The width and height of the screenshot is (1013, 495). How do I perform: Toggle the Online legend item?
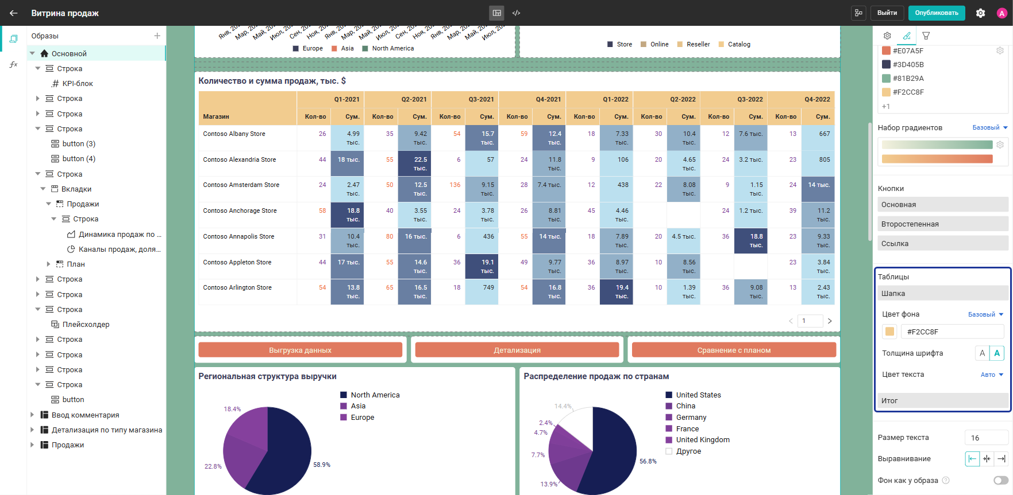coord(654,44)
